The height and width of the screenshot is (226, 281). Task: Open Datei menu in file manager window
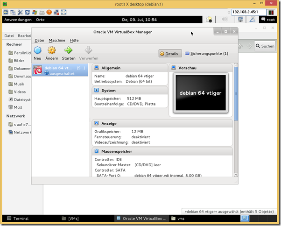pyautogui.click(x=9, y=36)
